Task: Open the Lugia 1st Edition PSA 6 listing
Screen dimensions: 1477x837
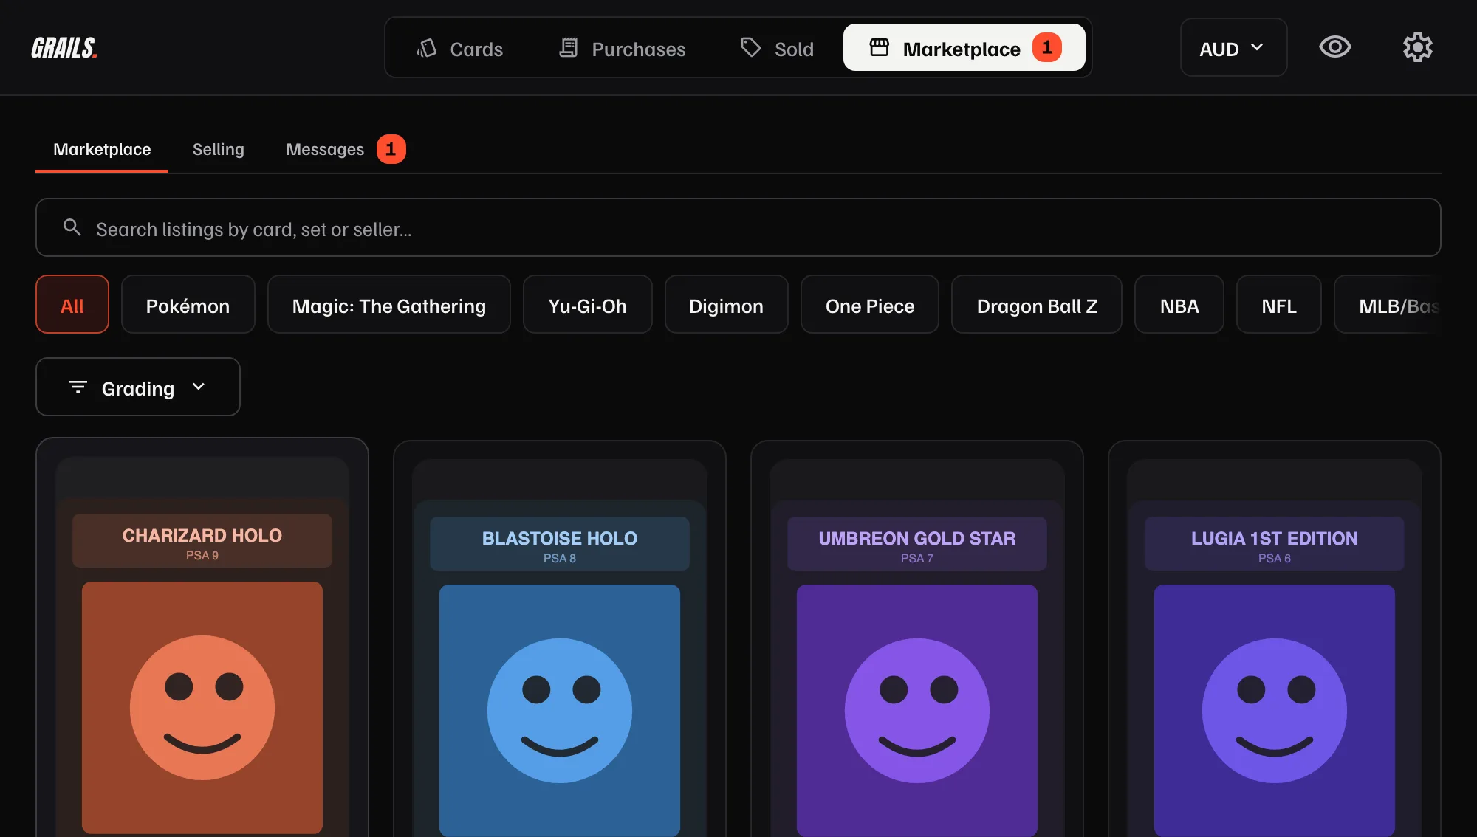Action: [1275, 640]
